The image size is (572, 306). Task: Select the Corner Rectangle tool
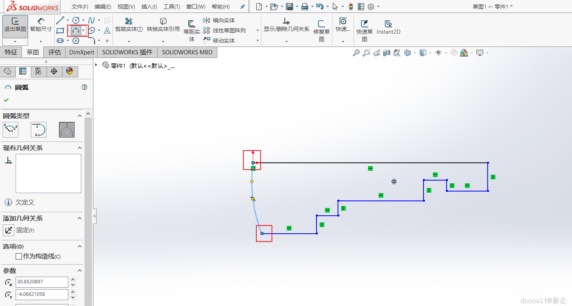point(60,30)
